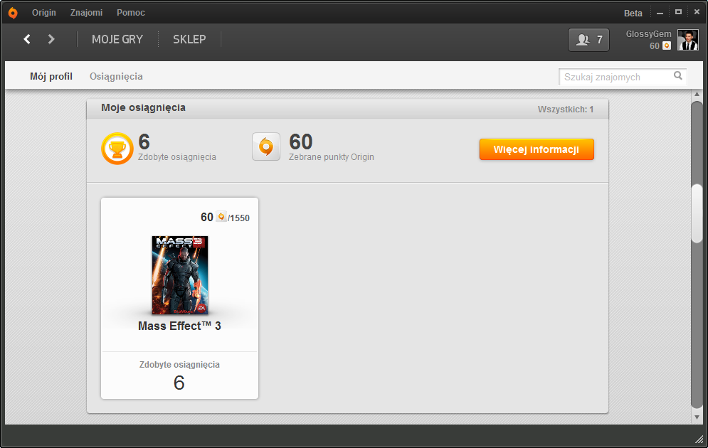This screenshot has width=708, height=448.
Task: Click the scroll down arrow of scrollbar
Action: tap(697, 416)
